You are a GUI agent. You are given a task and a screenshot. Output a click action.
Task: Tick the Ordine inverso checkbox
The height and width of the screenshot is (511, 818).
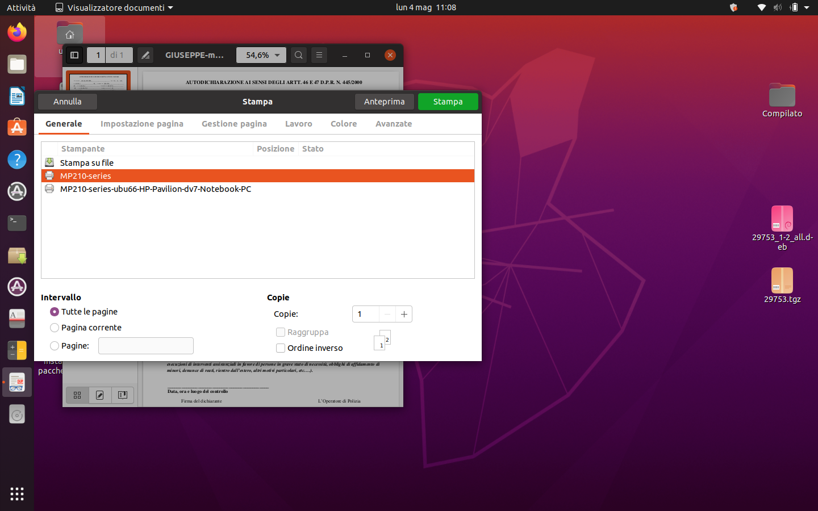point(281,348)
